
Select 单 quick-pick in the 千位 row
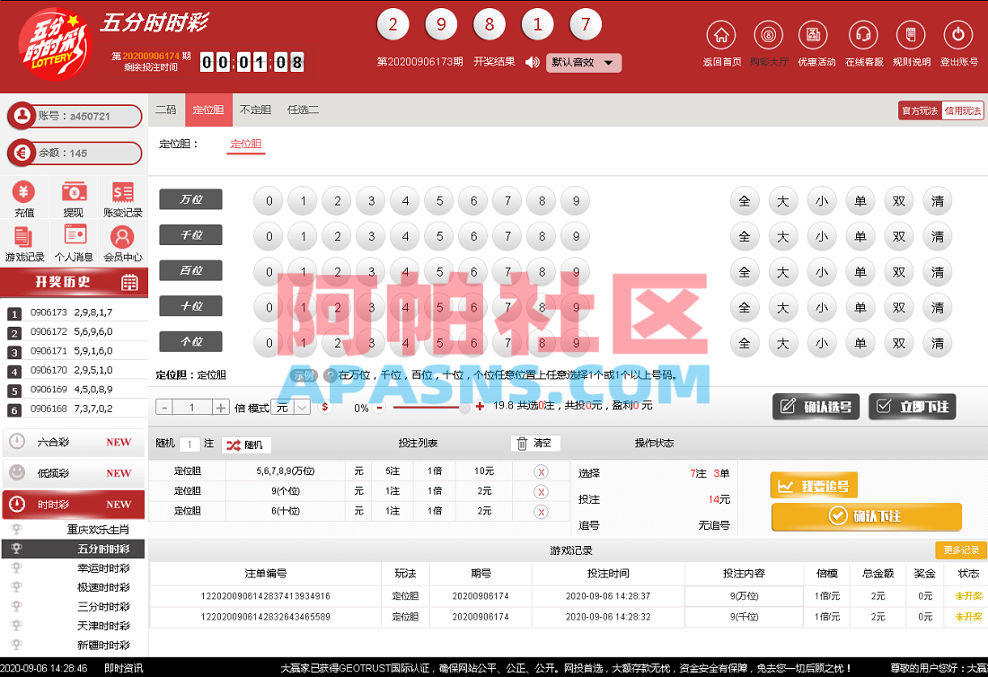coord(860,236)
